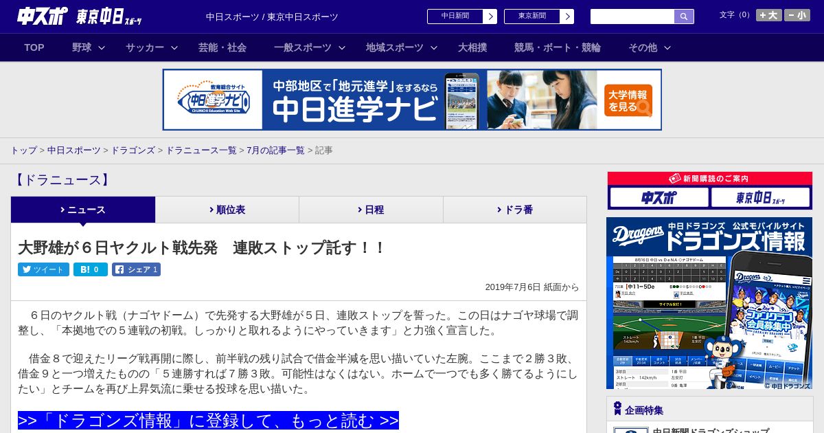The image size is (824, 433).
Task: Go to 中日スポーツ breadcrumb link
Action: [x=74, y=150]
